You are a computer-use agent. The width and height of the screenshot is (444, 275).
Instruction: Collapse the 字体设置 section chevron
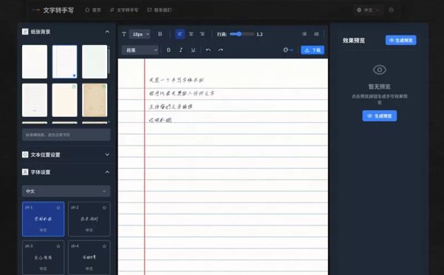click(x=107, y=172)
